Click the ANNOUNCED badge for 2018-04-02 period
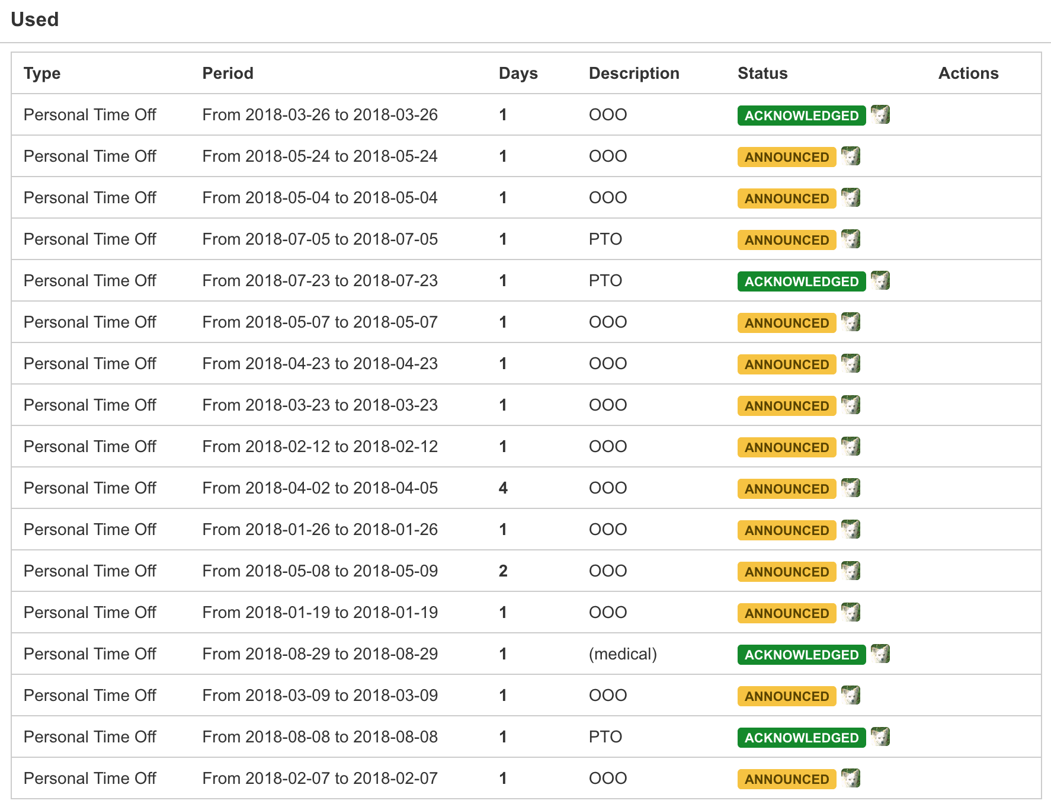Screen dimensions: 1051x807 (787, 489)
